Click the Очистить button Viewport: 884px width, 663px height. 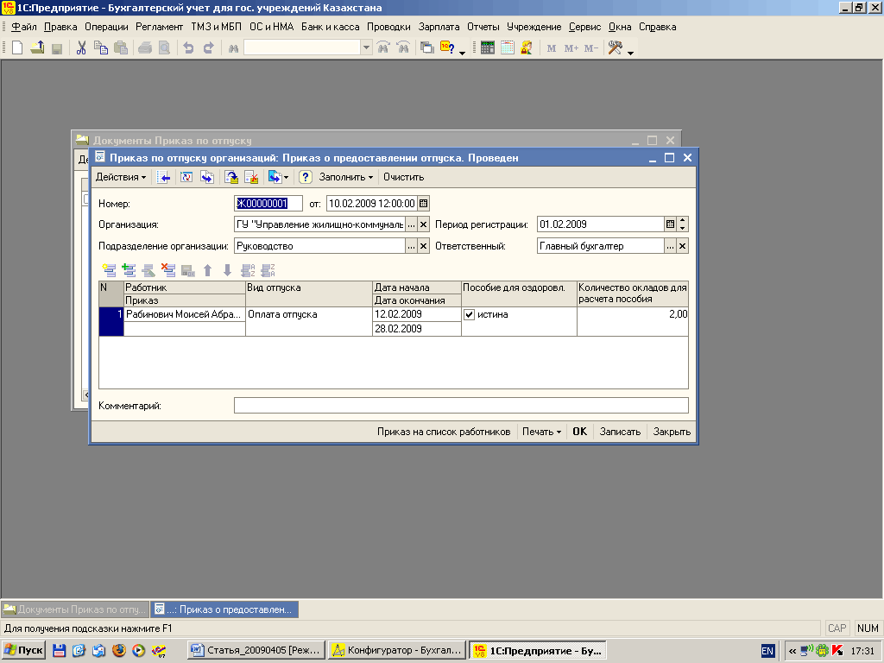coord(404,178)
